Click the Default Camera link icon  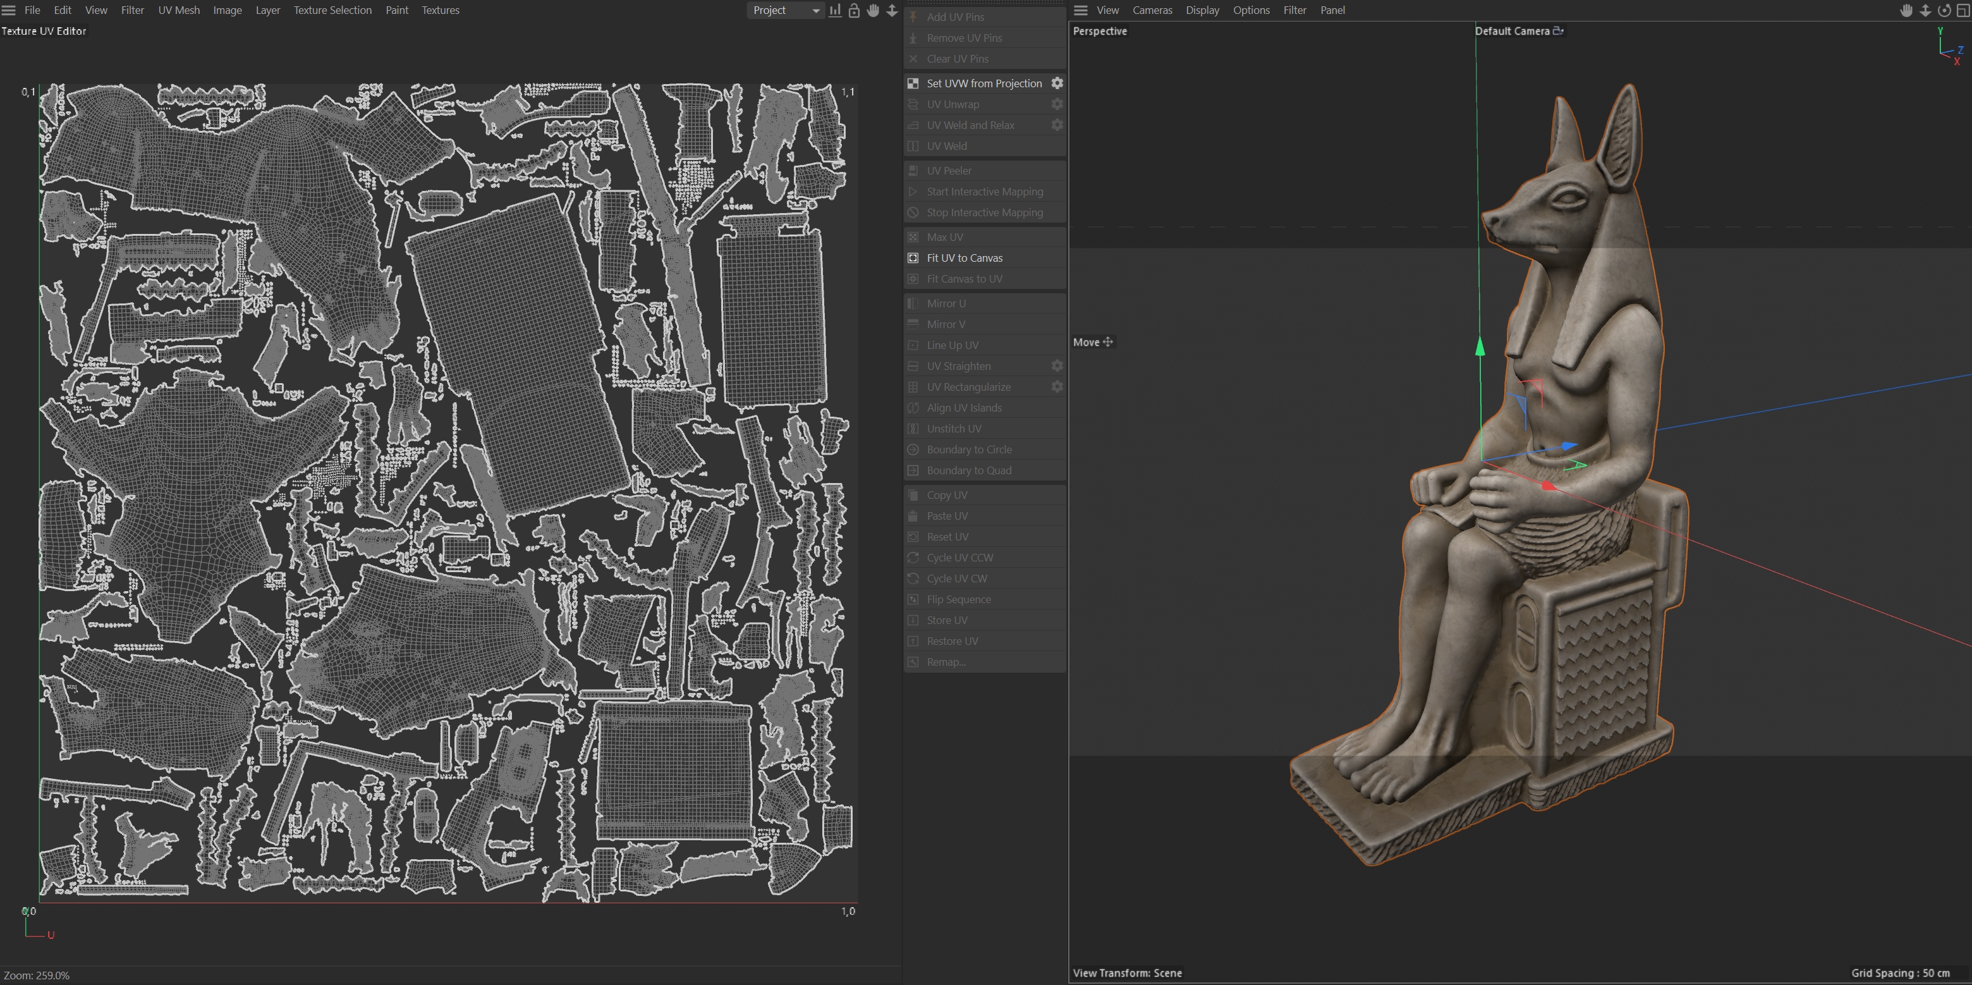pyautogui.click(x=1558, y=30)
